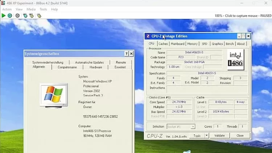Select the Allgemein tab

39,67
